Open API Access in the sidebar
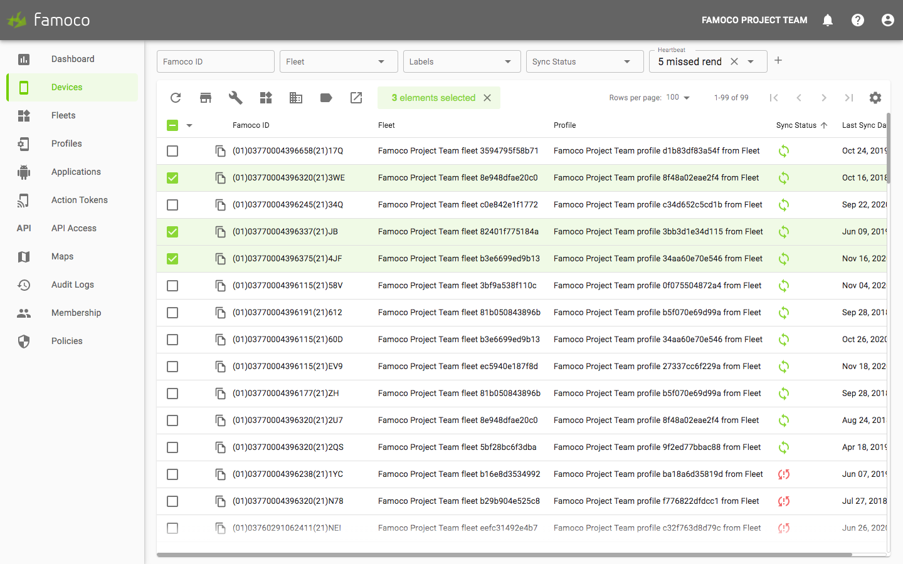Screen dimensions: 903x564 73,228
